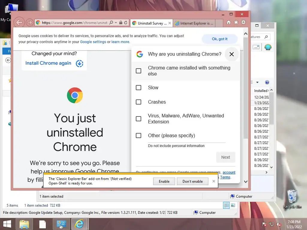The height and width of the screenshot is (230, 307).
Task: Click the address bar lock icon
Action: tap(121, 23)
